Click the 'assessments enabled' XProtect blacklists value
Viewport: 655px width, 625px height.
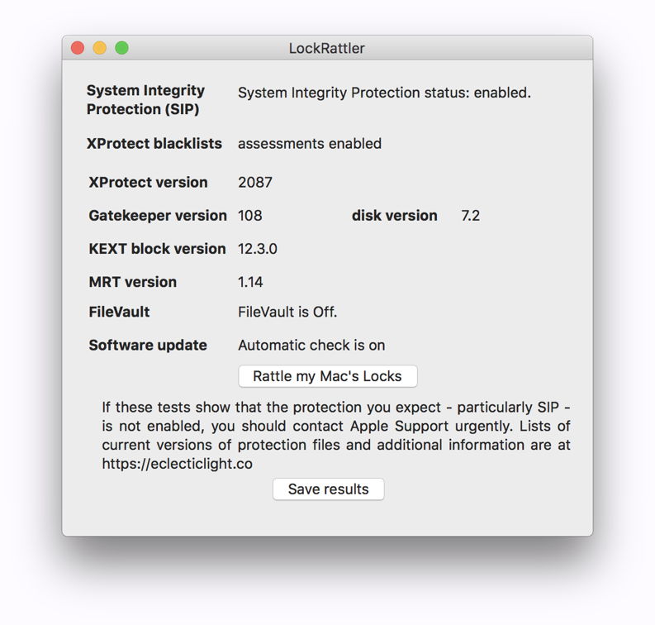tap(309, 144)
